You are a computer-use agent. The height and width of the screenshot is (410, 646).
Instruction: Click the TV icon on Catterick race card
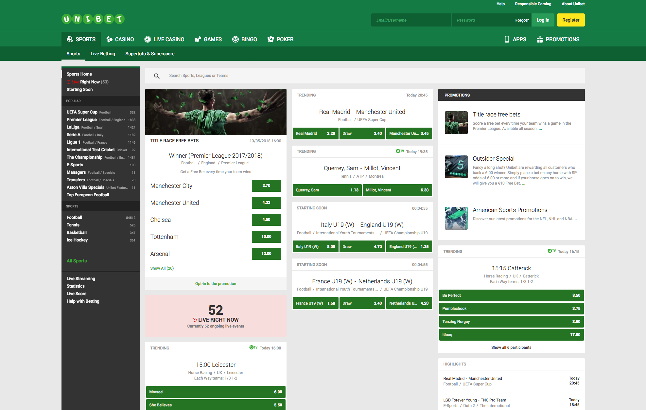[x=551, y=251]
